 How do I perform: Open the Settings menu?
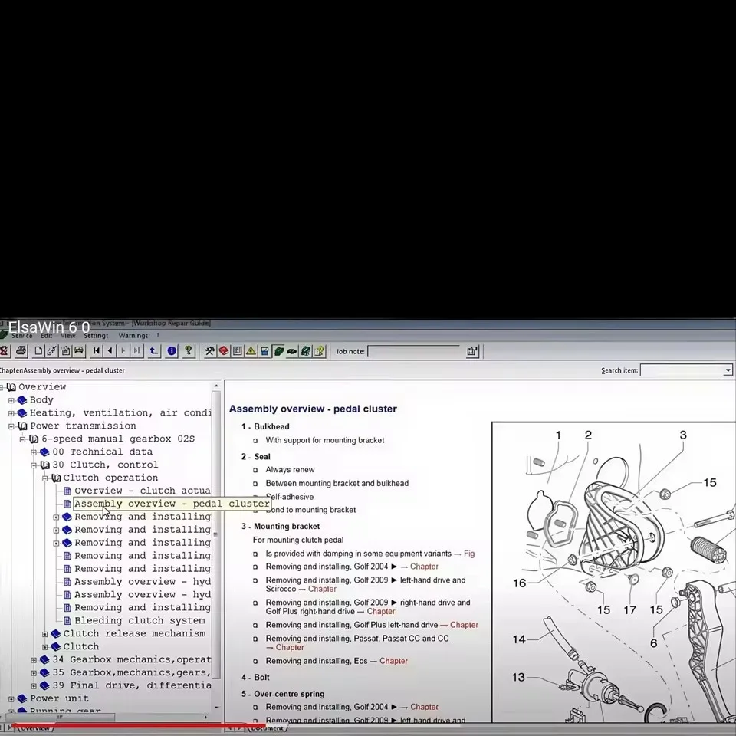[97, 335]
